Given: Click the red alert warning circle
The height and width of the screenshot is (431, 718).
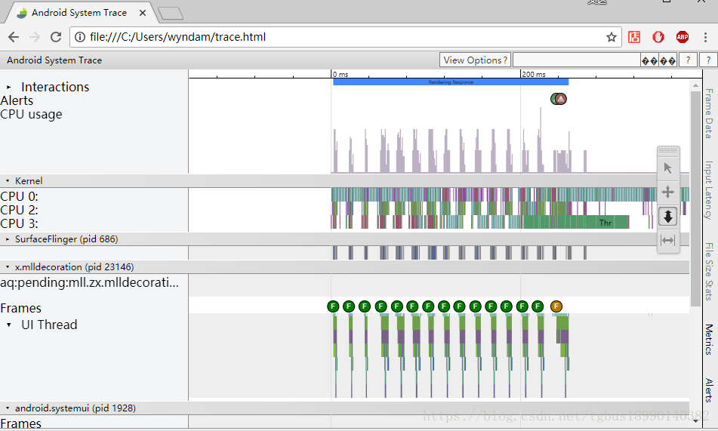Looking at the screenshot, I should [560, 98].
